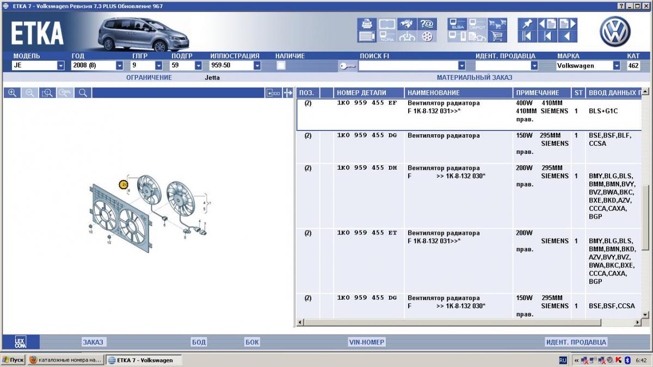Image resolution: width=653 pixels, height=367 pixels.
Task: Click the Поиск FI search input field
Action: 408,66
